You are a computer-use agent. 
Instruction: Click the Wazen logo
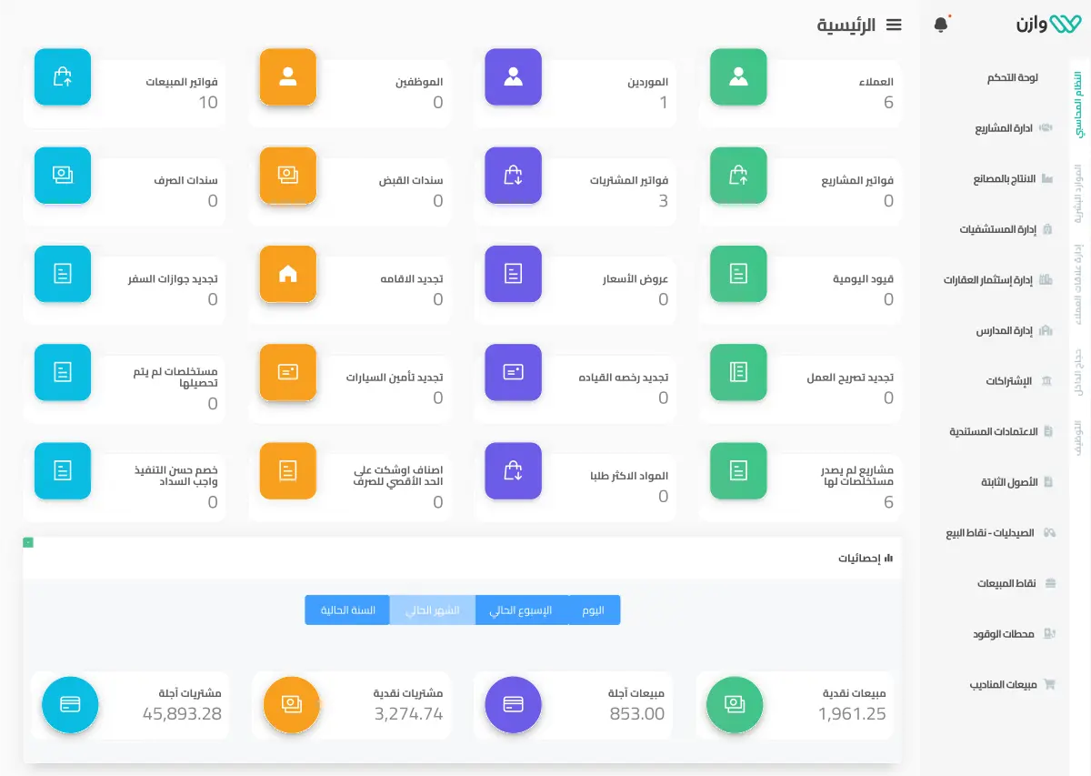coord(1047,25)
